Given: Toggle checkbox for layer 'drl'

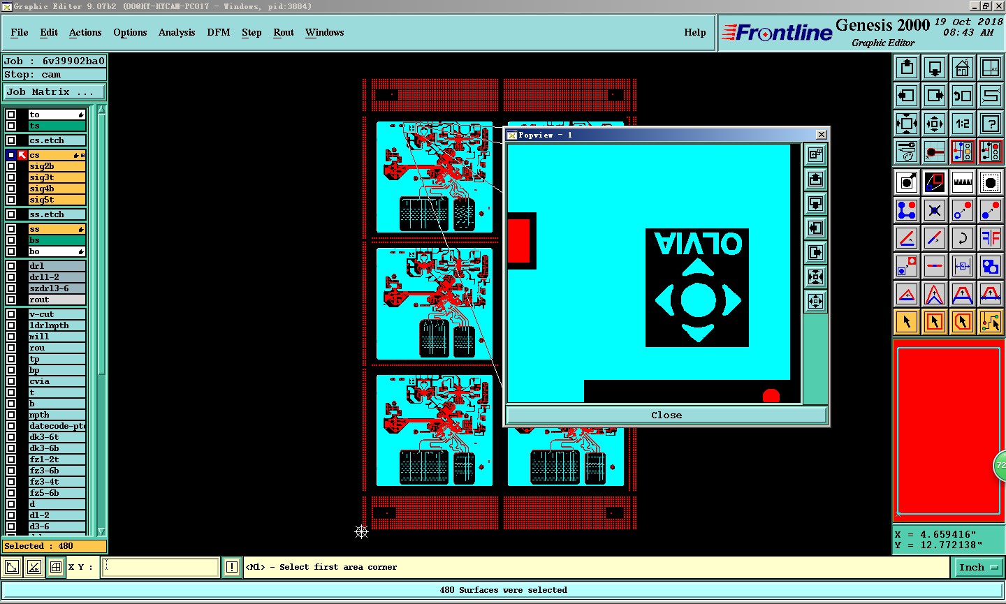Looking at the screenshot, I should (11, 266).
